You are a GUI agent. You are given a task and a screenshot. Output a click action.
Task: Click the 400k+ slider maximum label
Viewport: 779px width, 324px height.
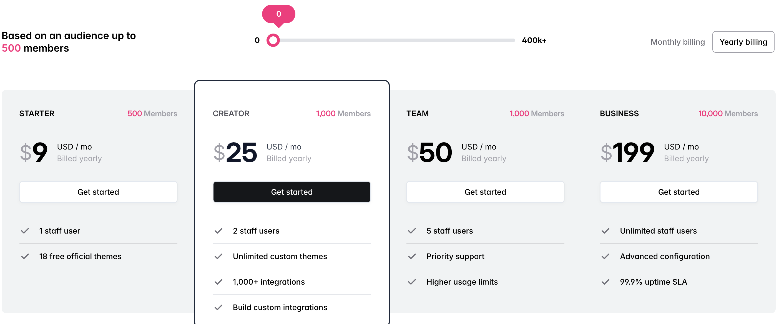(534, 40)
